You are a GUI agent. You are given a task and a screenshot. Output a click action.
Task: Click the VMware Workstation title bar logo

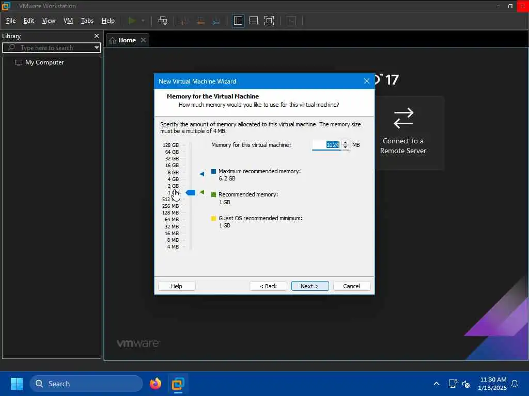point(6,6)
